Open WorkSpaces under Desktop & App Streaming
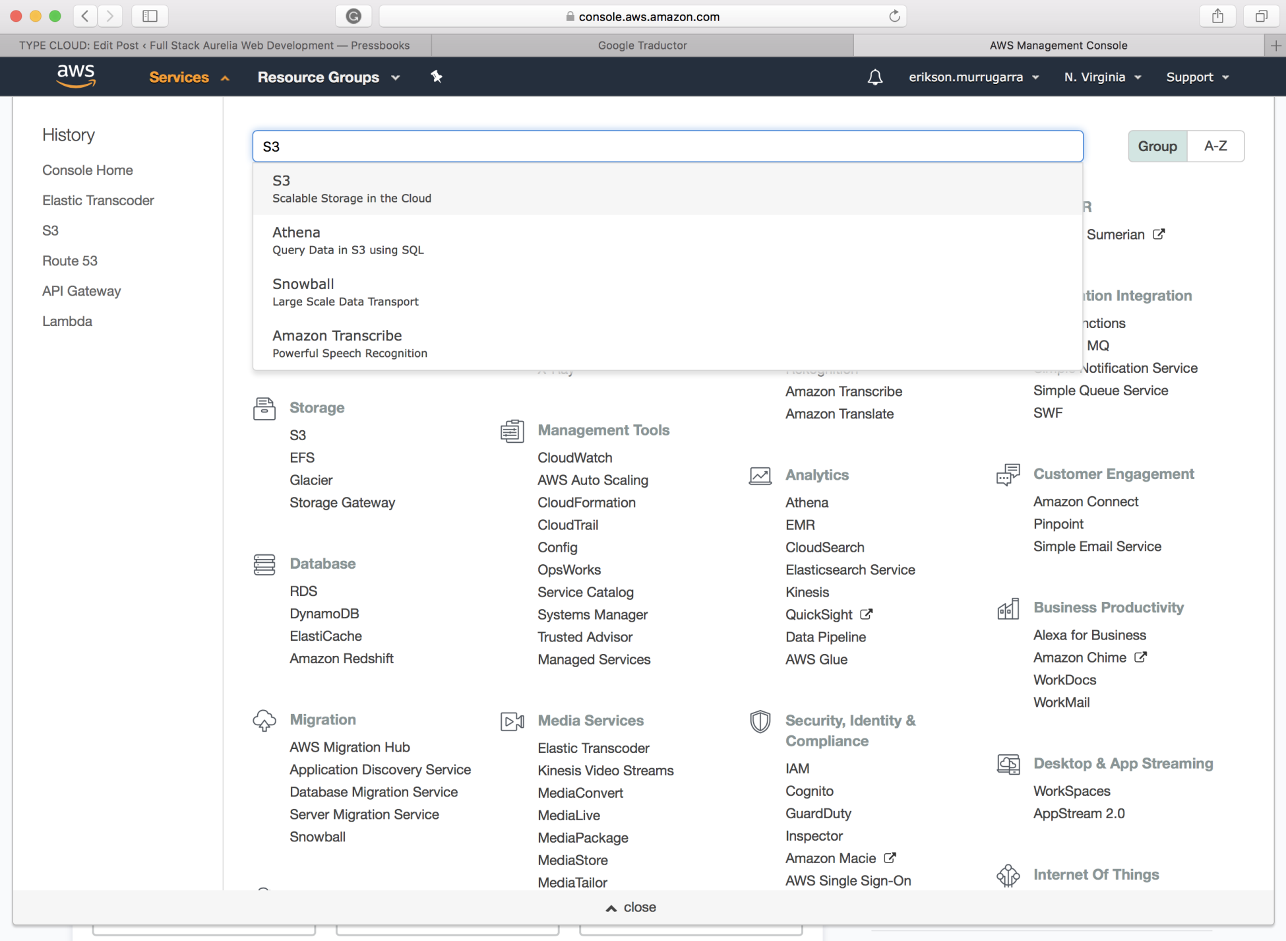Viewport: 1286px width, 941px height. tap(1072, 791)
